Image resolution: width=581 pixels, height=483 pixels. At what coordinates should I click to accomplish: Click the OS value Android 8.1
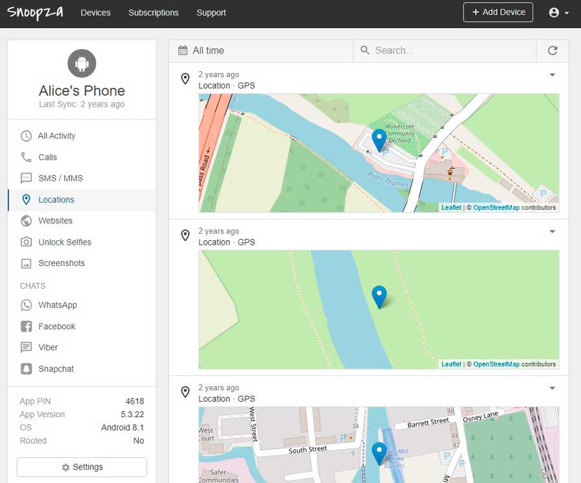tap(123, 427)
